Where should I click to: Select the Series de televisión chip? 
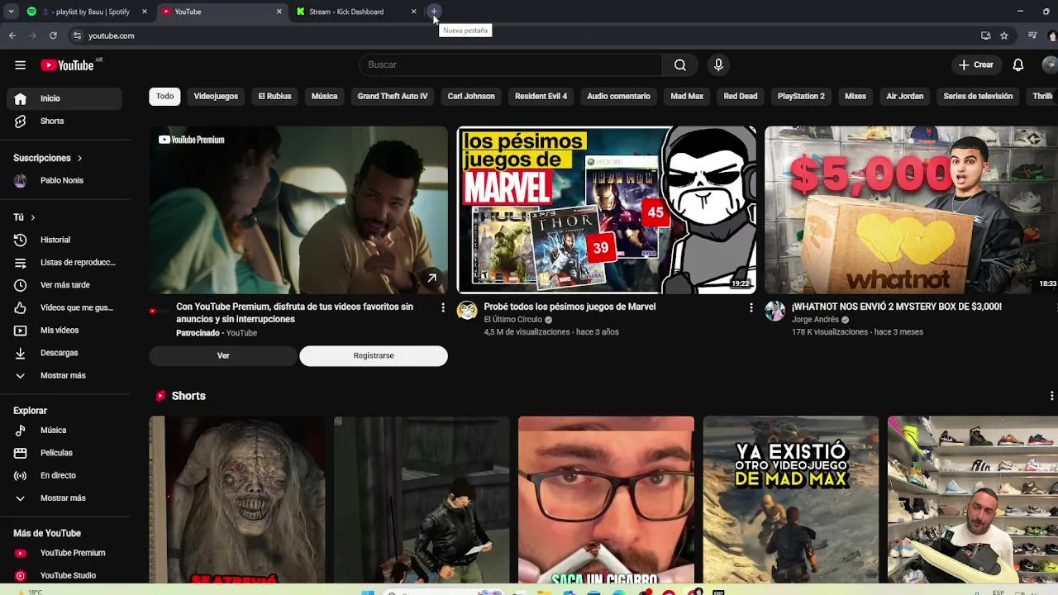978,97
